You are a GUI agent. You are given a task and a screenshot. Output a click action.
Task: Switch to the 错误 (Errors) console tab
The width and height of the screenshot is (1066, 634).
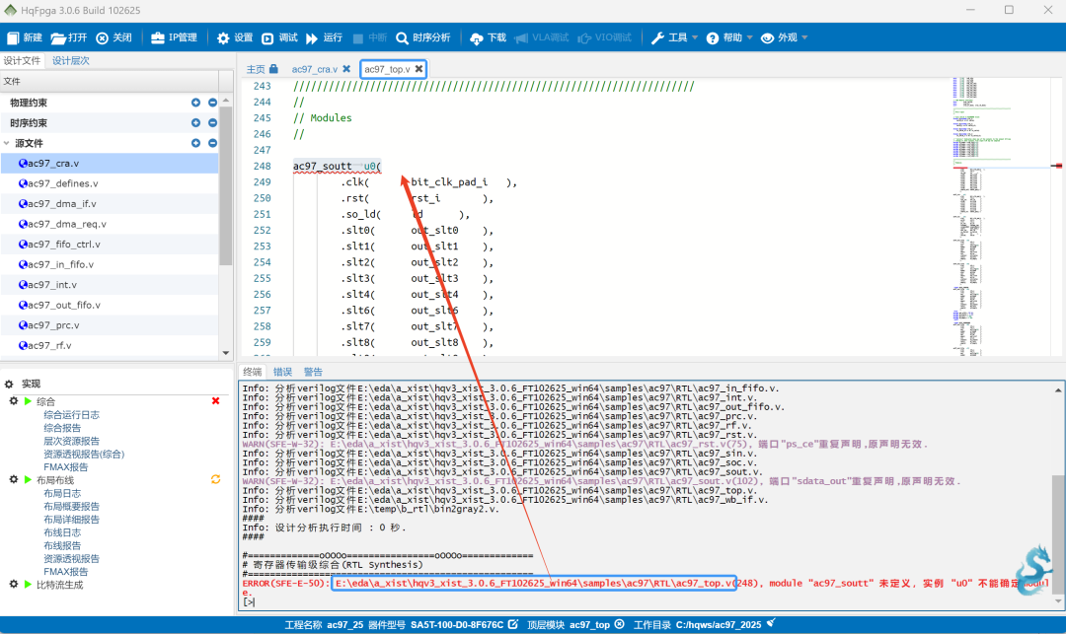pyautogui.click(x=282, y=372)
